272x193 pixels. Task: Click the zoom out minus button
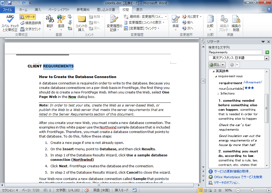point(238,190)
